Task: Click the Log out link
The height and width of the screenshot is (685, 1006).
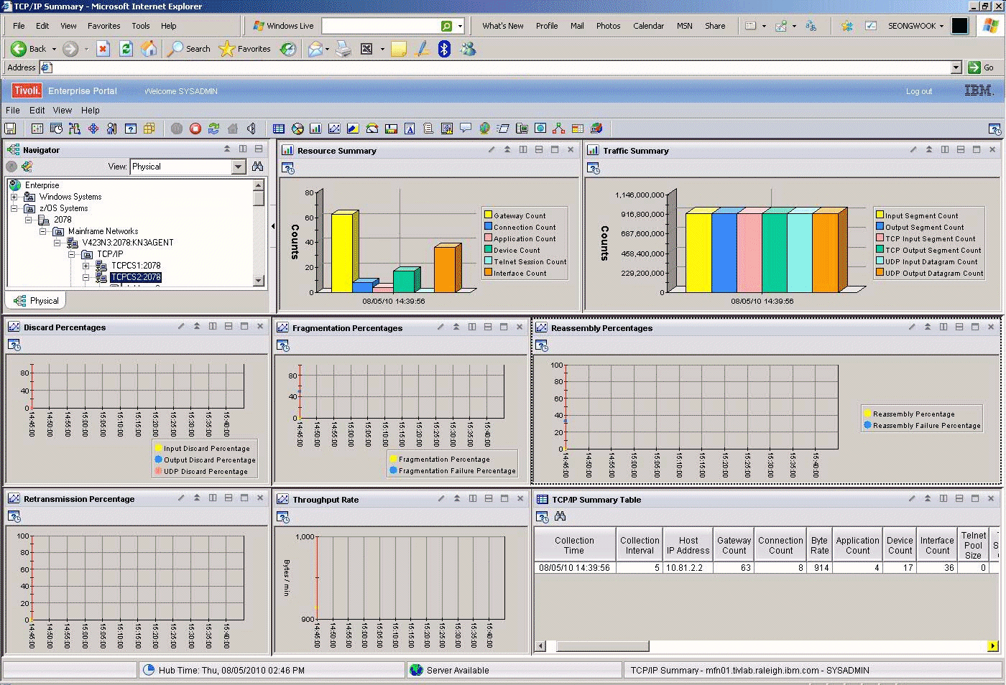Action: point(919,91)
